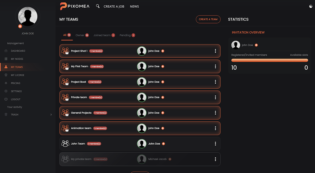Viewport: 315px width, 173px height.
Task: Open three-dot menu for My First Team
Action: (216, 67)
